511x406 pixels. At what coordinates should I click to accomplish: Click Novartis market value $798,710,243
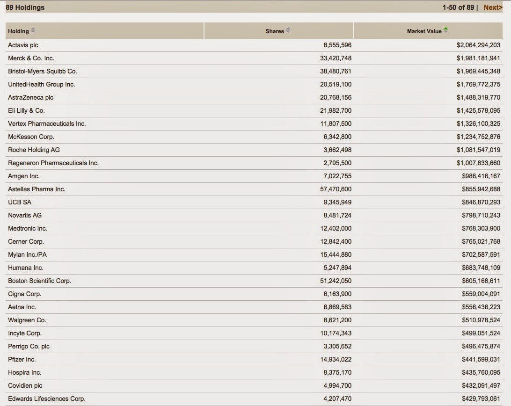click(x=481, y=215)
